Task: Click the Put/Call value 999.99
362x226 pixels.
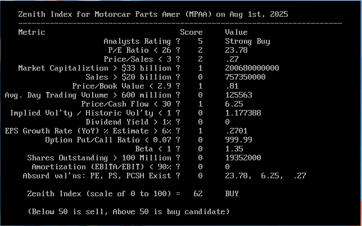Action: coord(238,140)
